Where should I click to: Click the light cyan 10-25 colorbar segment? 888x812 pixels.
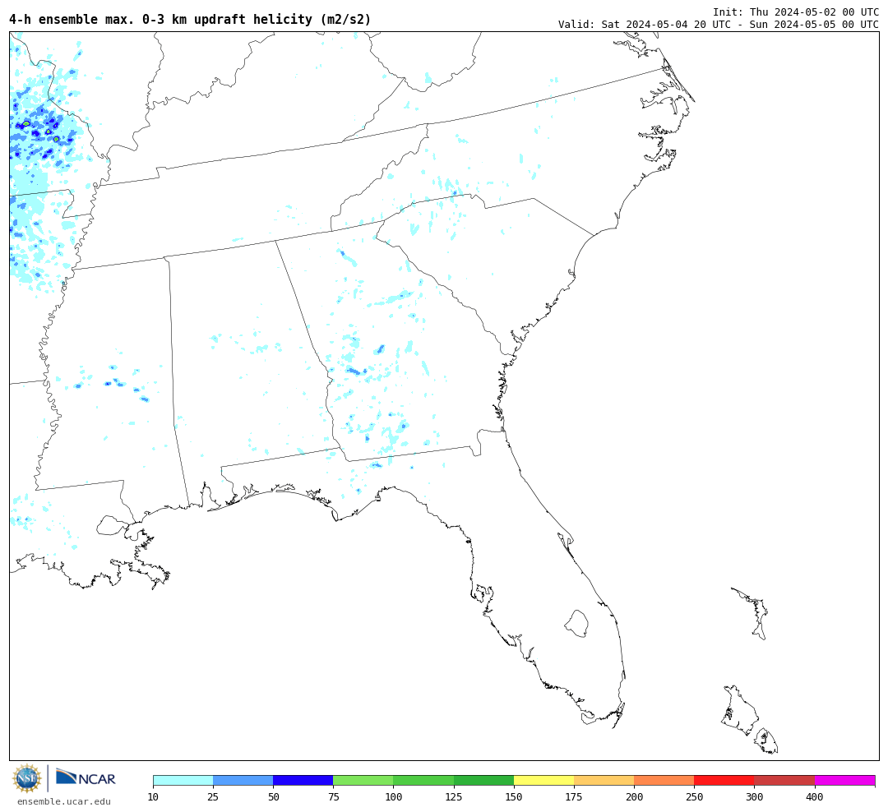tap(183, 780)
